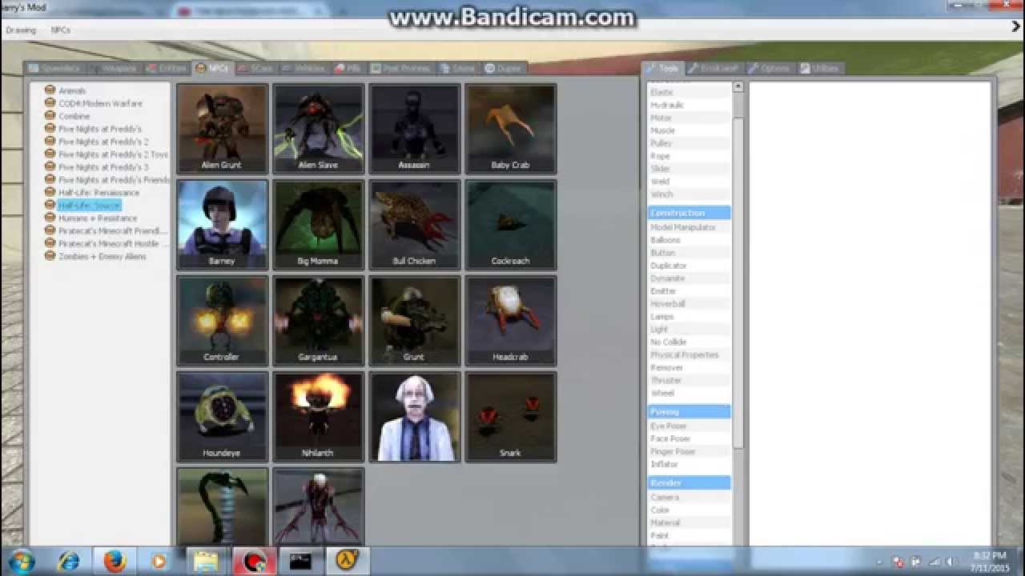Open the Utilities tab in tool panel
This screenshot has width=1025, height=576.
pos(820,69)
